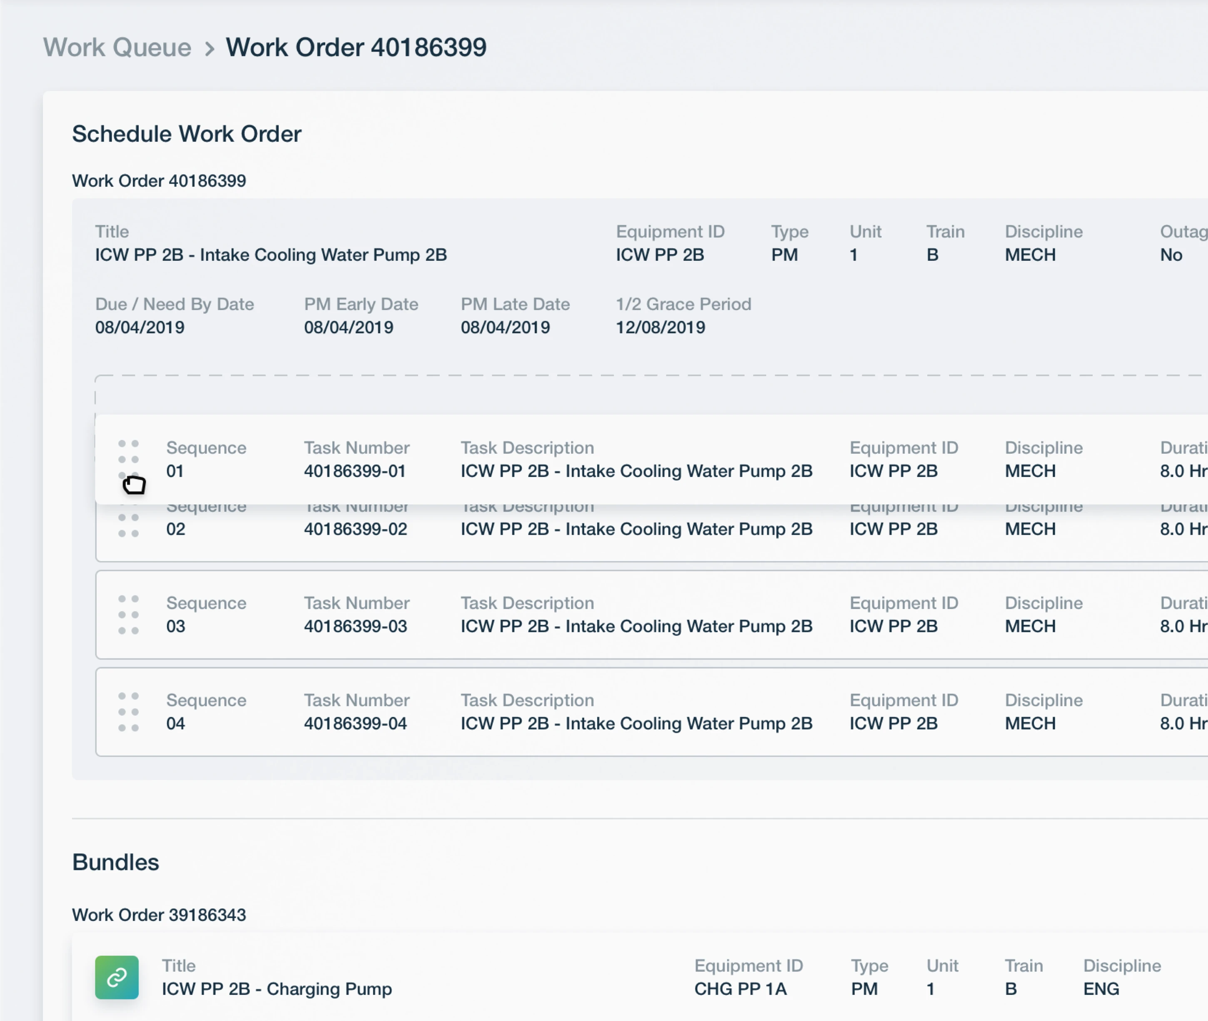Click the Schedule Work Order heading
Viewport: 1208px width, 1021px height.
tap(186, 134)
